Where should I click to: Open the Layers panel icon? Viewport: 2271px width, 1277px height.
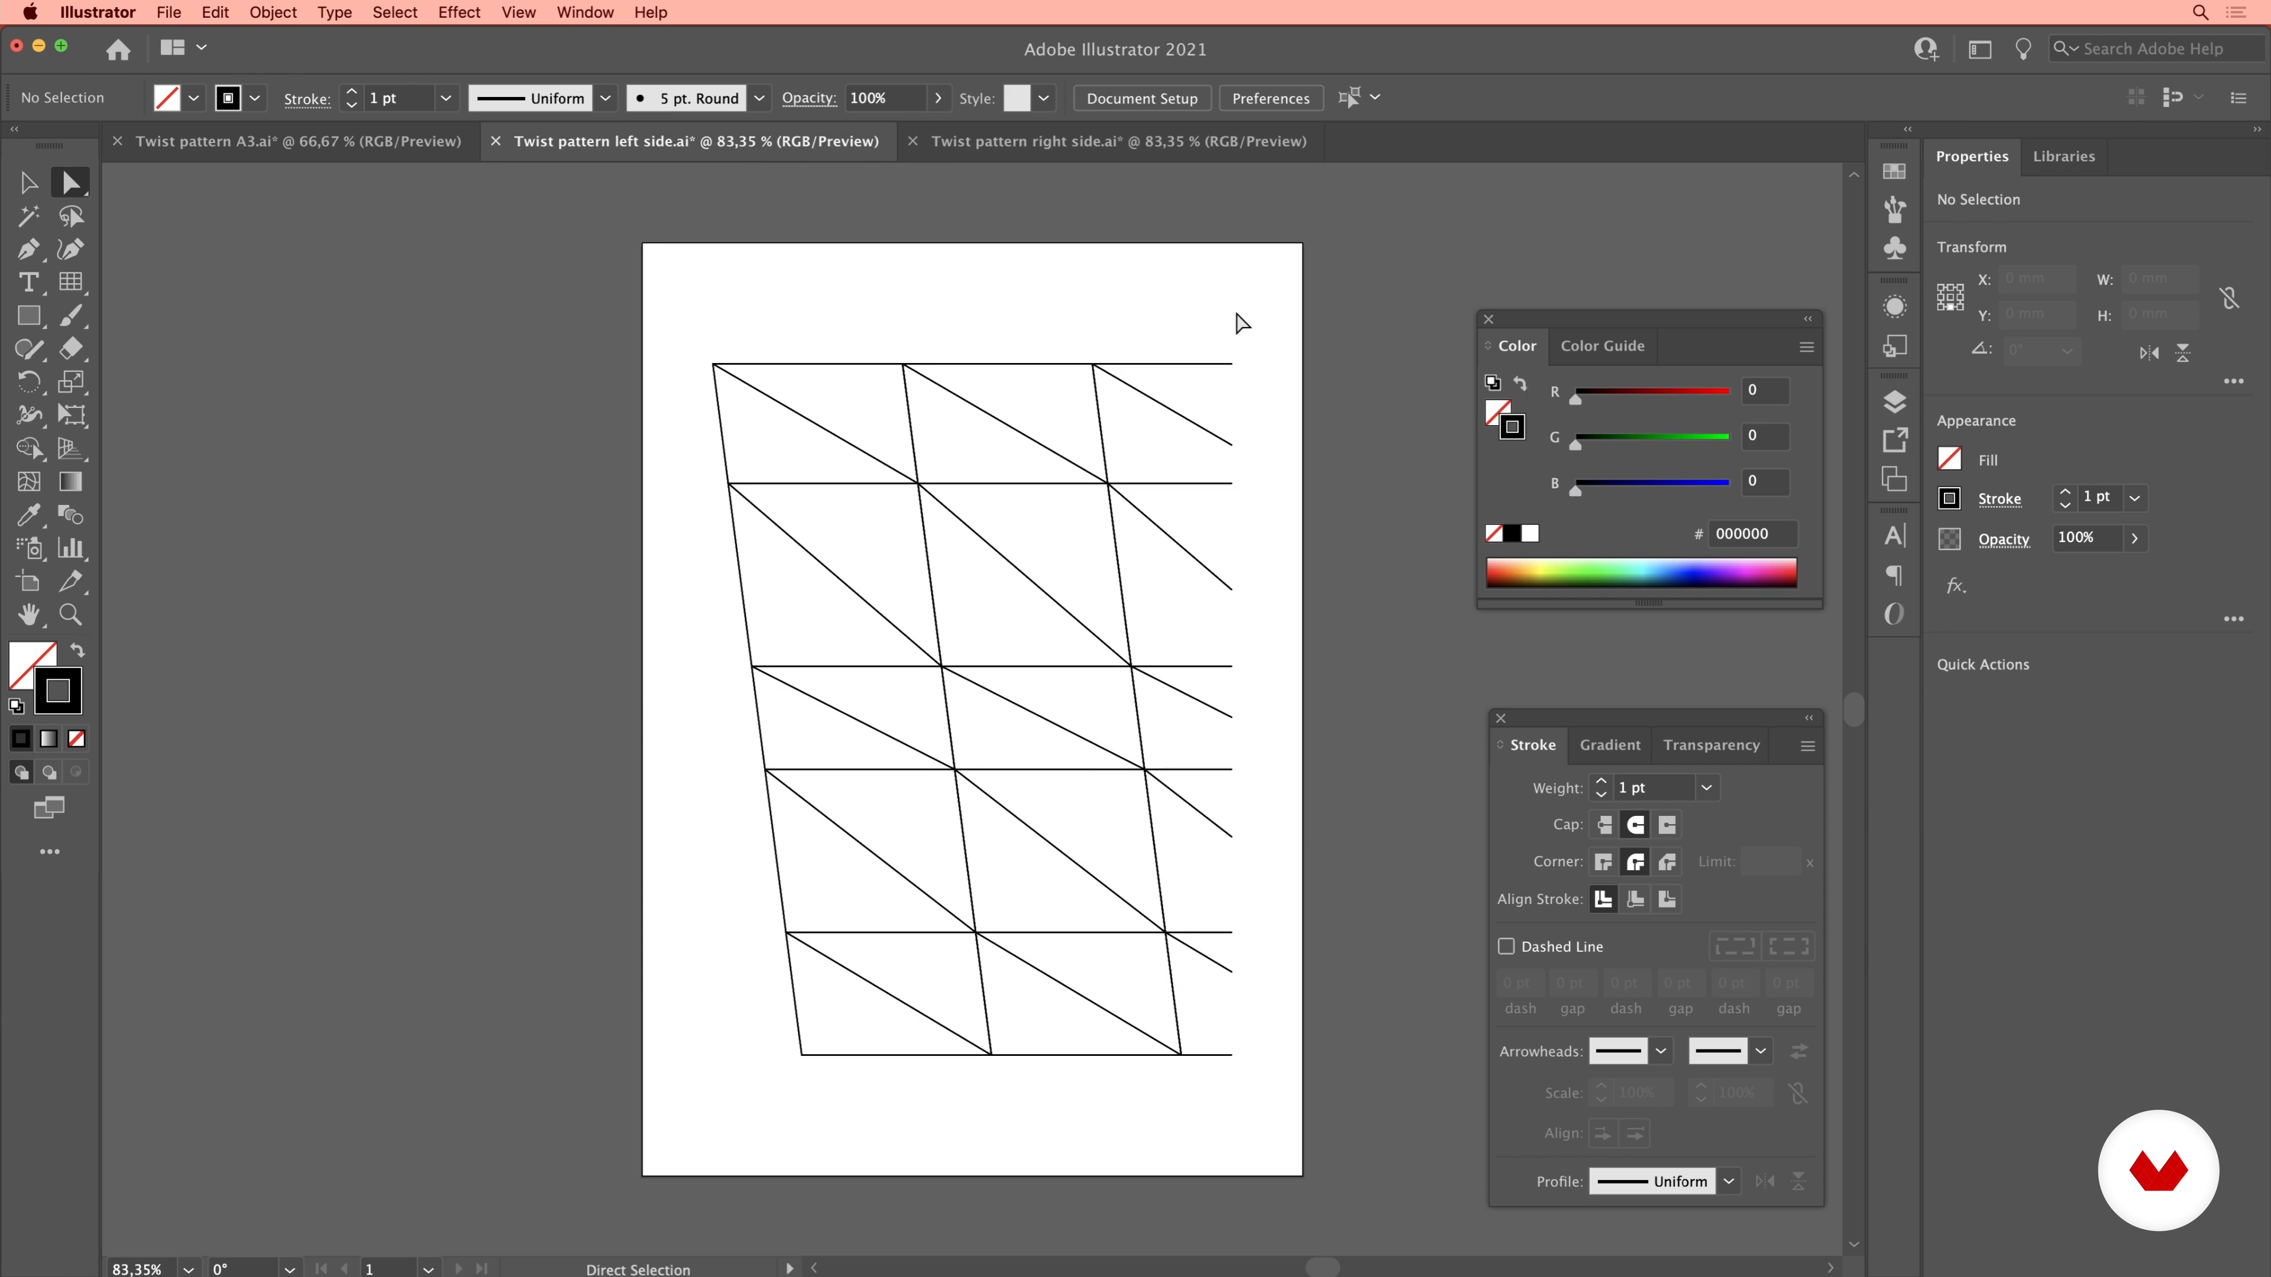(x=1894, y=402)
